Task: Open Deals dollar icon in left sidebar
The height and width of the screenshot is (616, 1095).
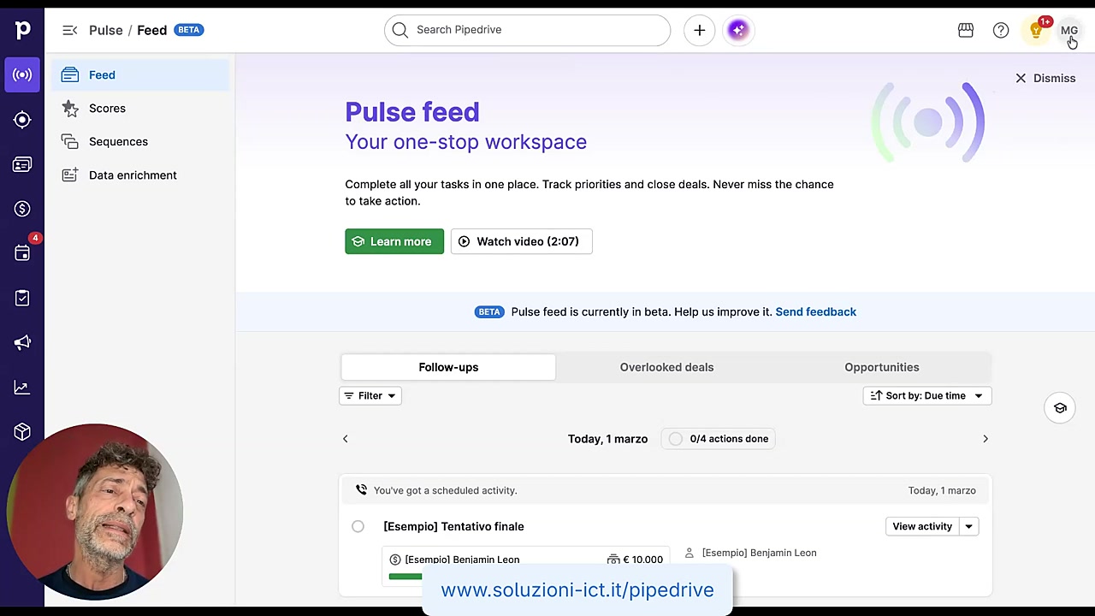Action: click(22, 209)
